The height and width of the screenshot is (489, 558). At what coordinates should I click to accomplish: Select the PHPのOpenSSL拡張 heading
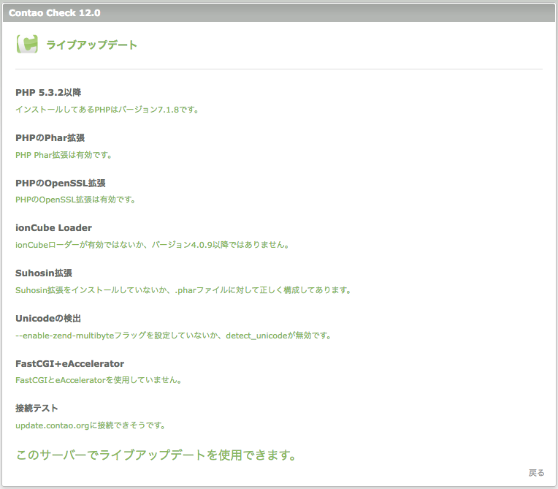point(61,183)
